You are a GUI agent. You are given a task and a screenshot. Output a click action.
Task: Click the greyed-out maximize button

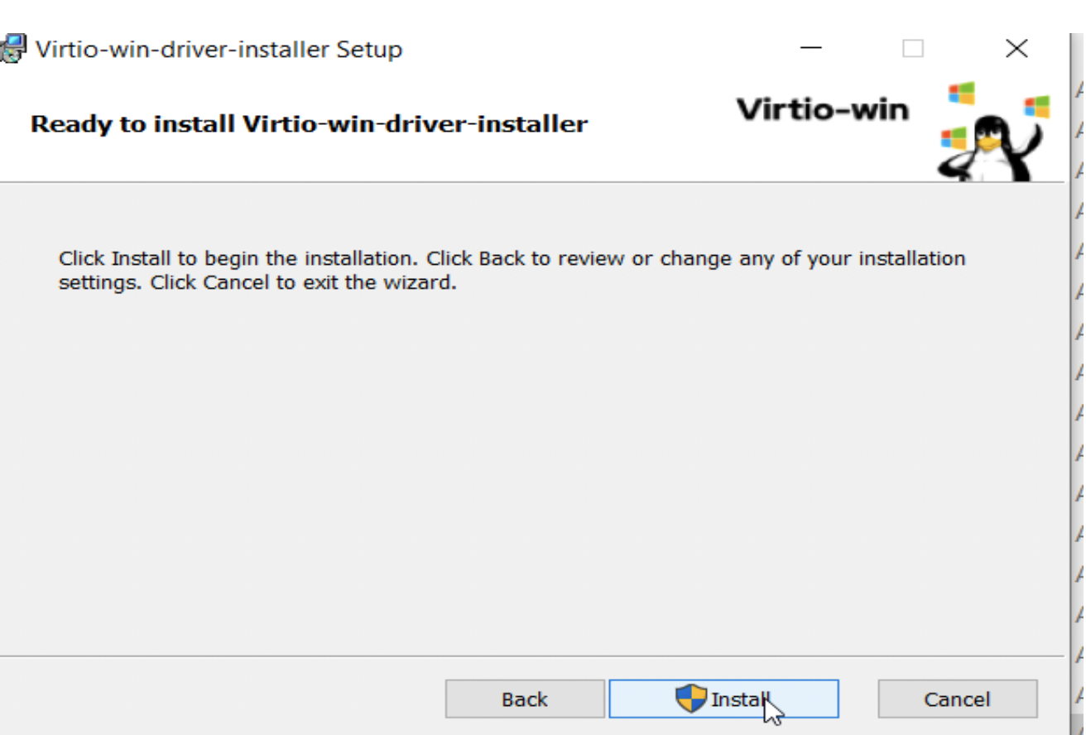(x=913, y=49)
